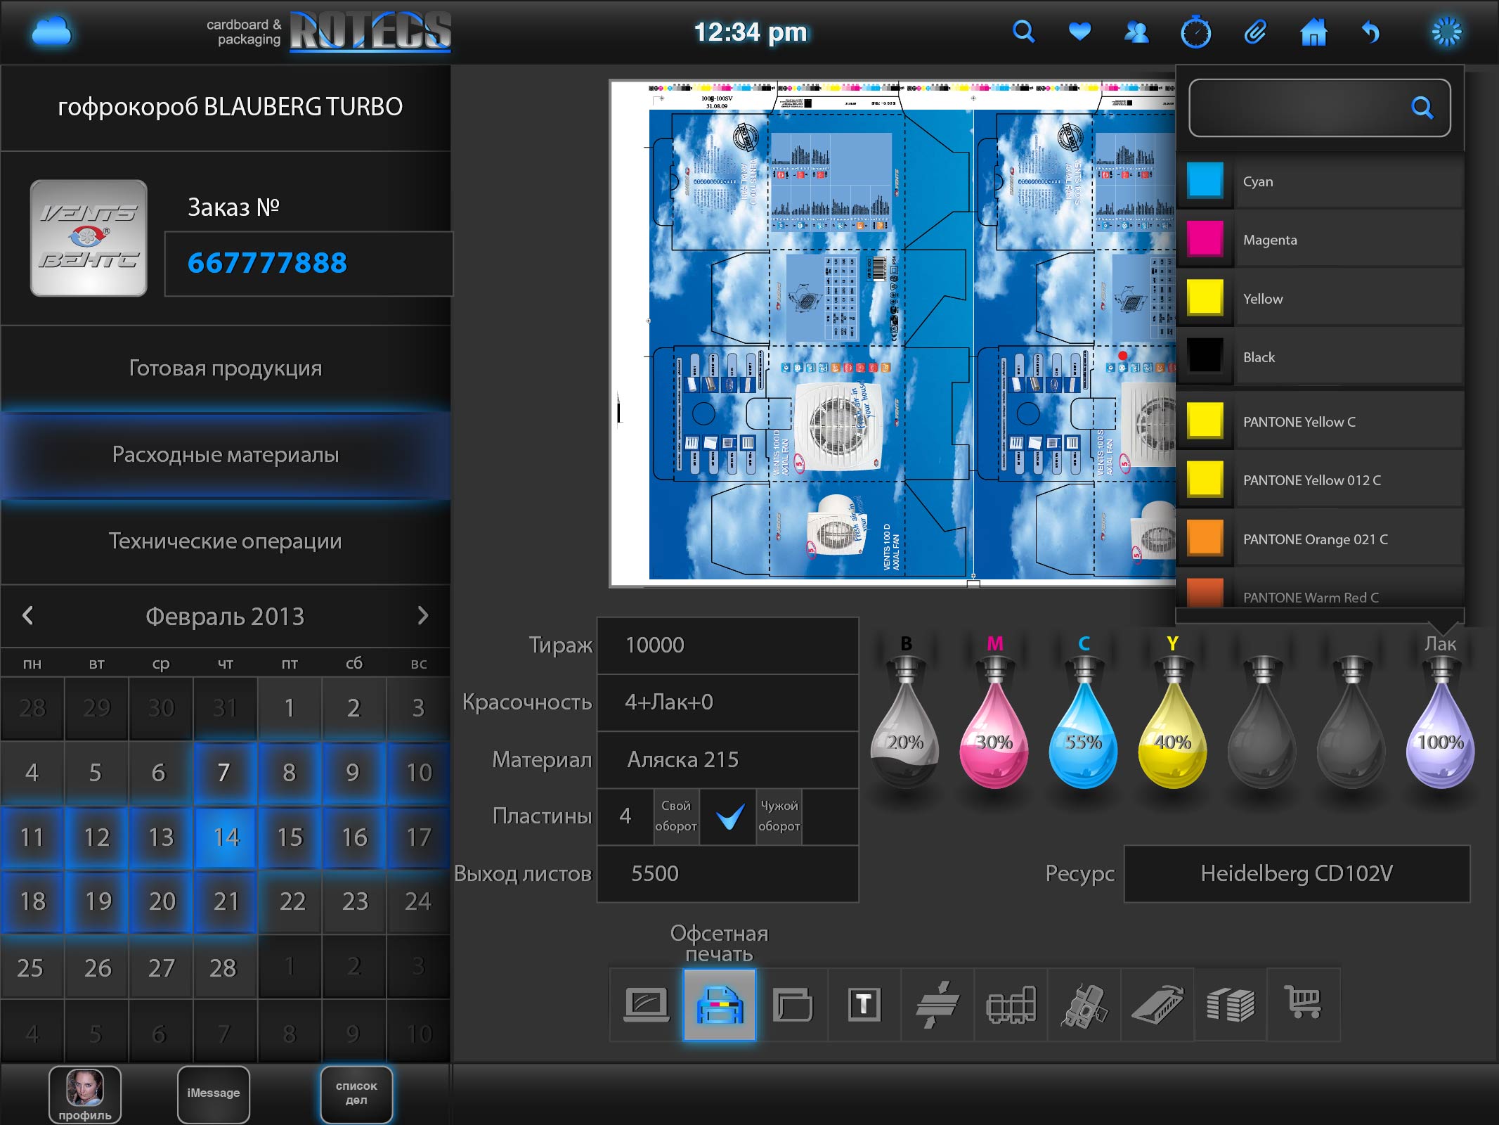Open favorites with the heart icon
This screenshot has width=1499, height=1125.
1079,32
